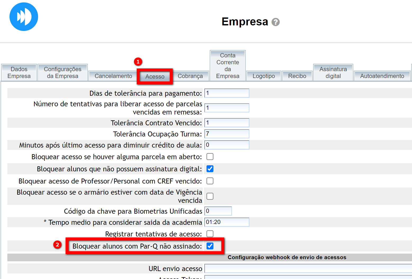Open the Assinatura digital tab
The width and height of the screenshot is (412, 279).
tap(333, 73)
